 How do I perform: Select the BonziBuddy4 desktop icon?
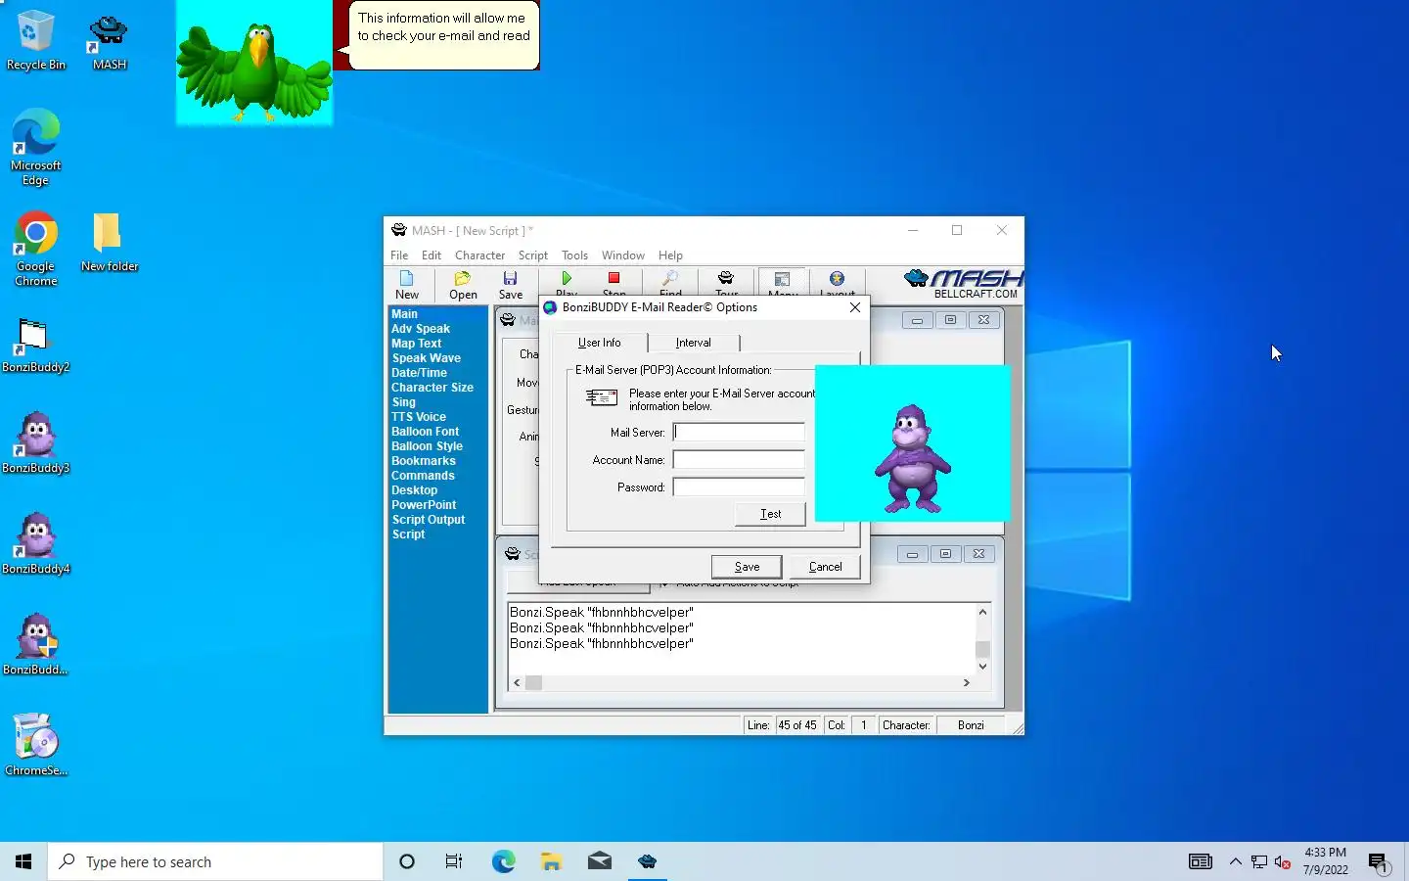pyautogui.click(x=36, y=543)
